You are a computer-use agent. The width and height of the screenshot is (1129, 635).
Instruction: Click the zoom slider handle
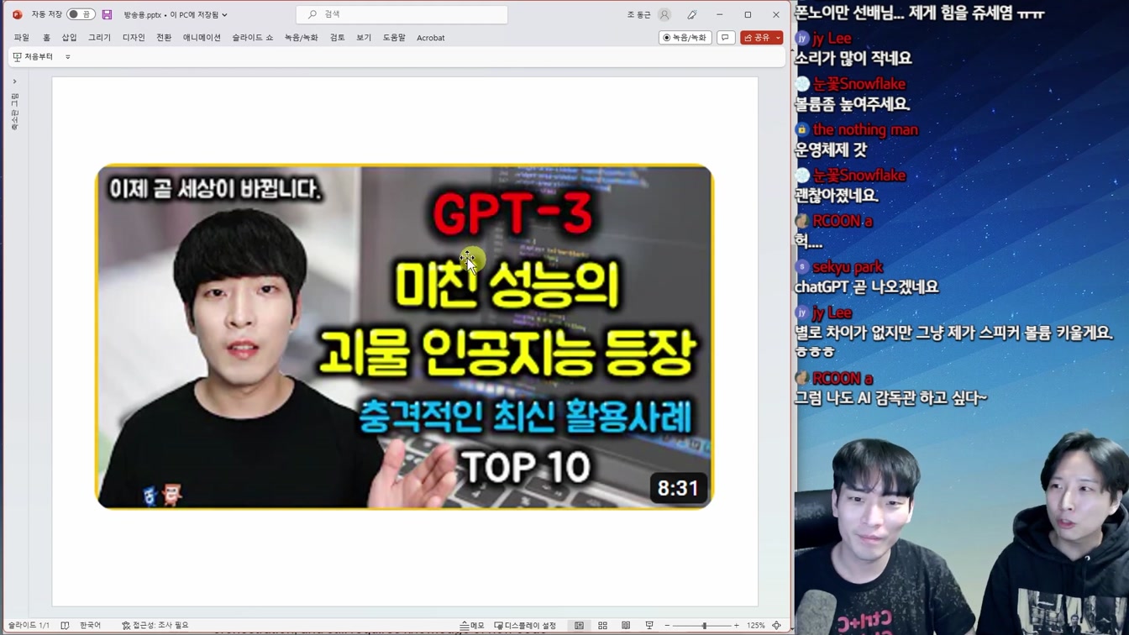click(705, 626)
